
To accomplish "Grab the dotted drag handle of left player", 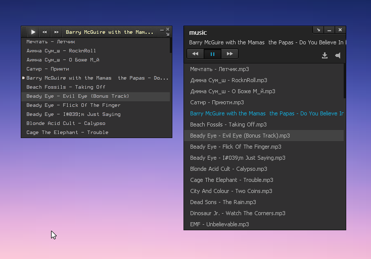I will (x=24, y=32).
